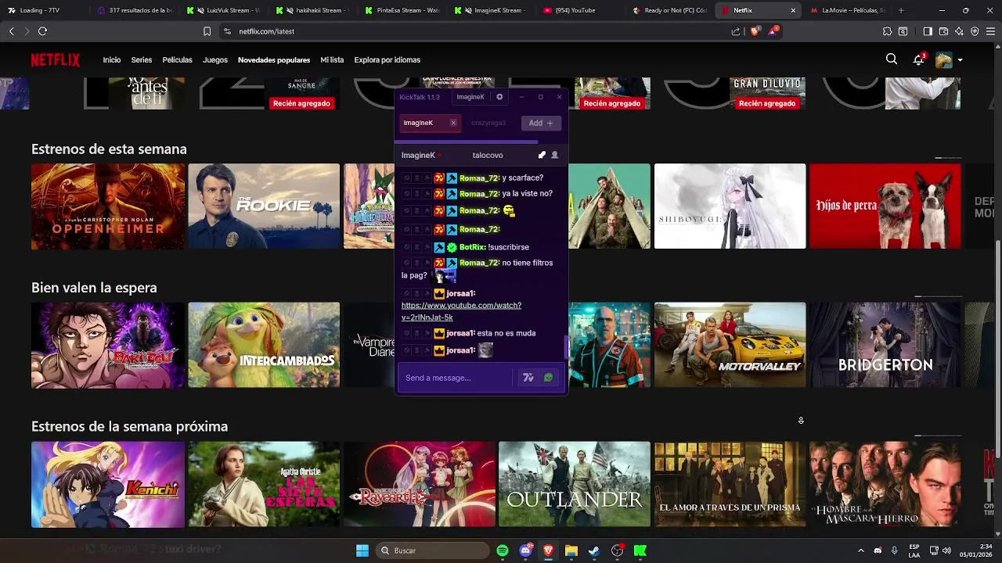The width and height of the screenshot is (1002, 563).
Task: Open The Rookie thumbnail
Action: pos(264,206)
